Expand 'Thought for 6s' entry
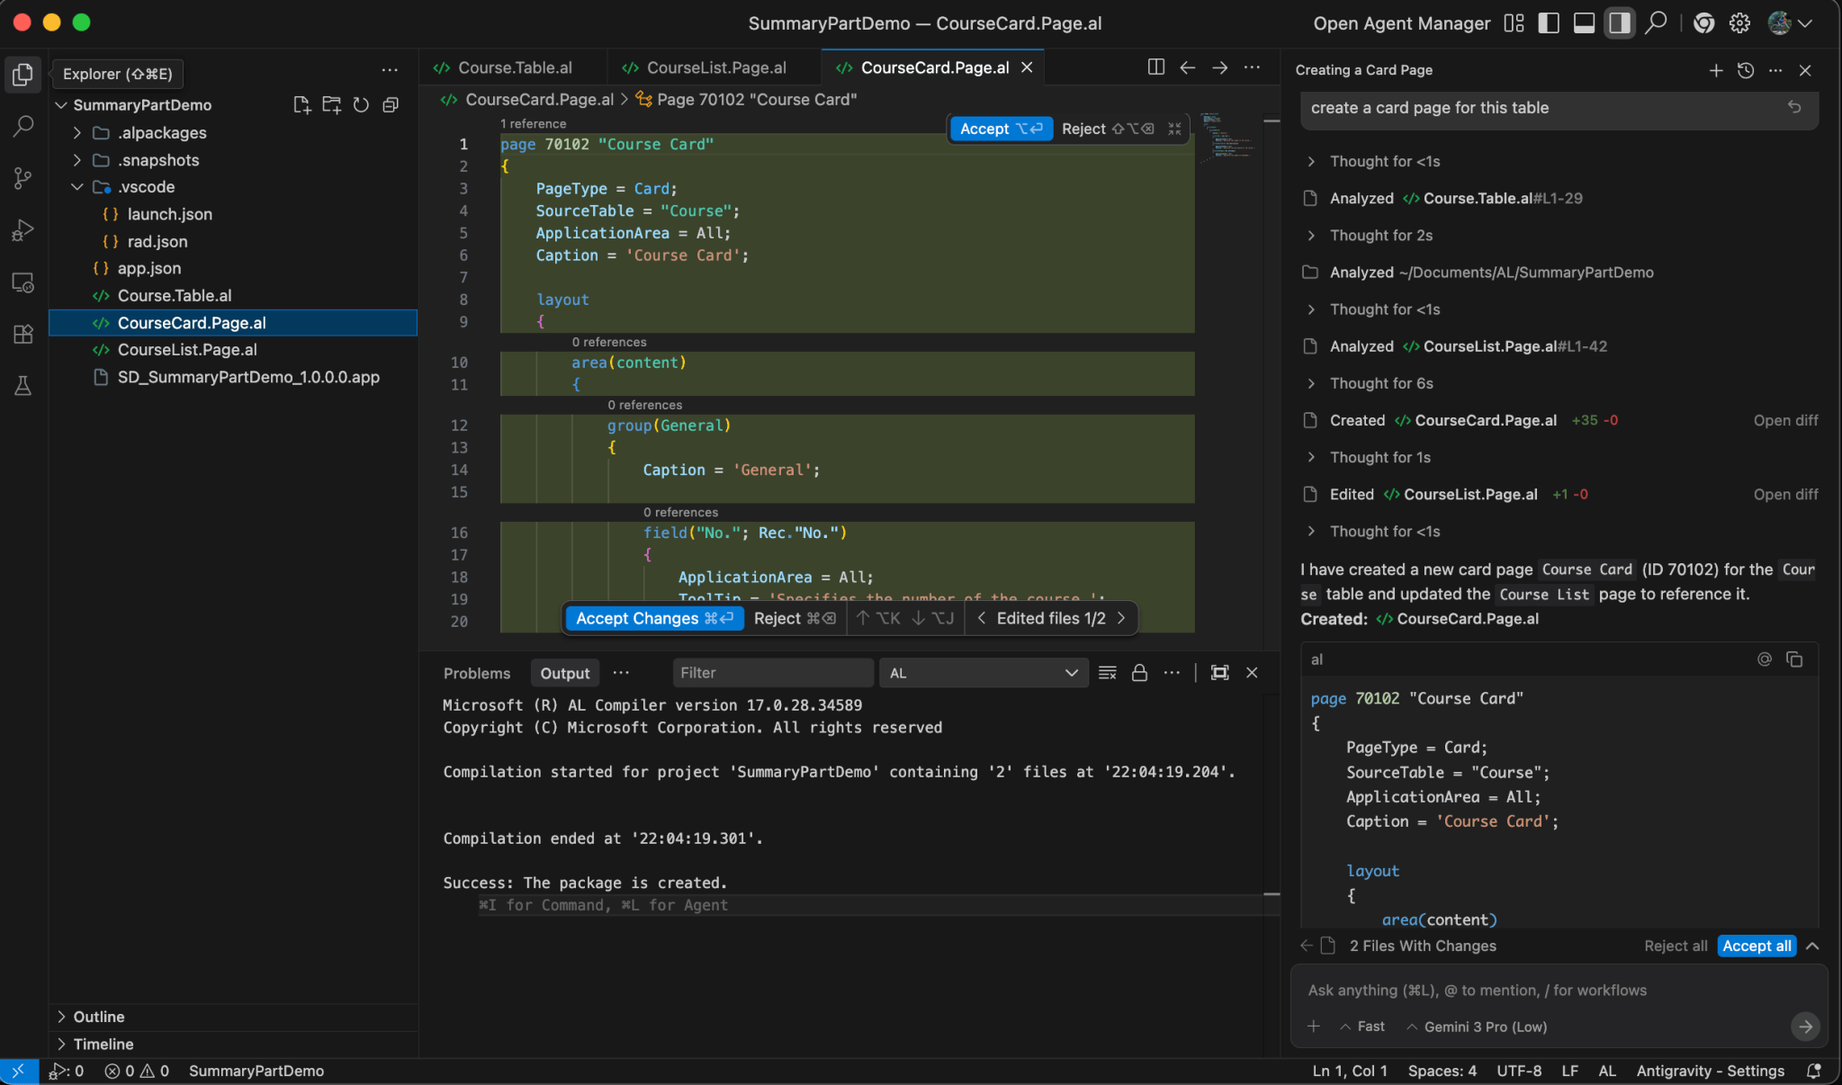 (1381, 383)
